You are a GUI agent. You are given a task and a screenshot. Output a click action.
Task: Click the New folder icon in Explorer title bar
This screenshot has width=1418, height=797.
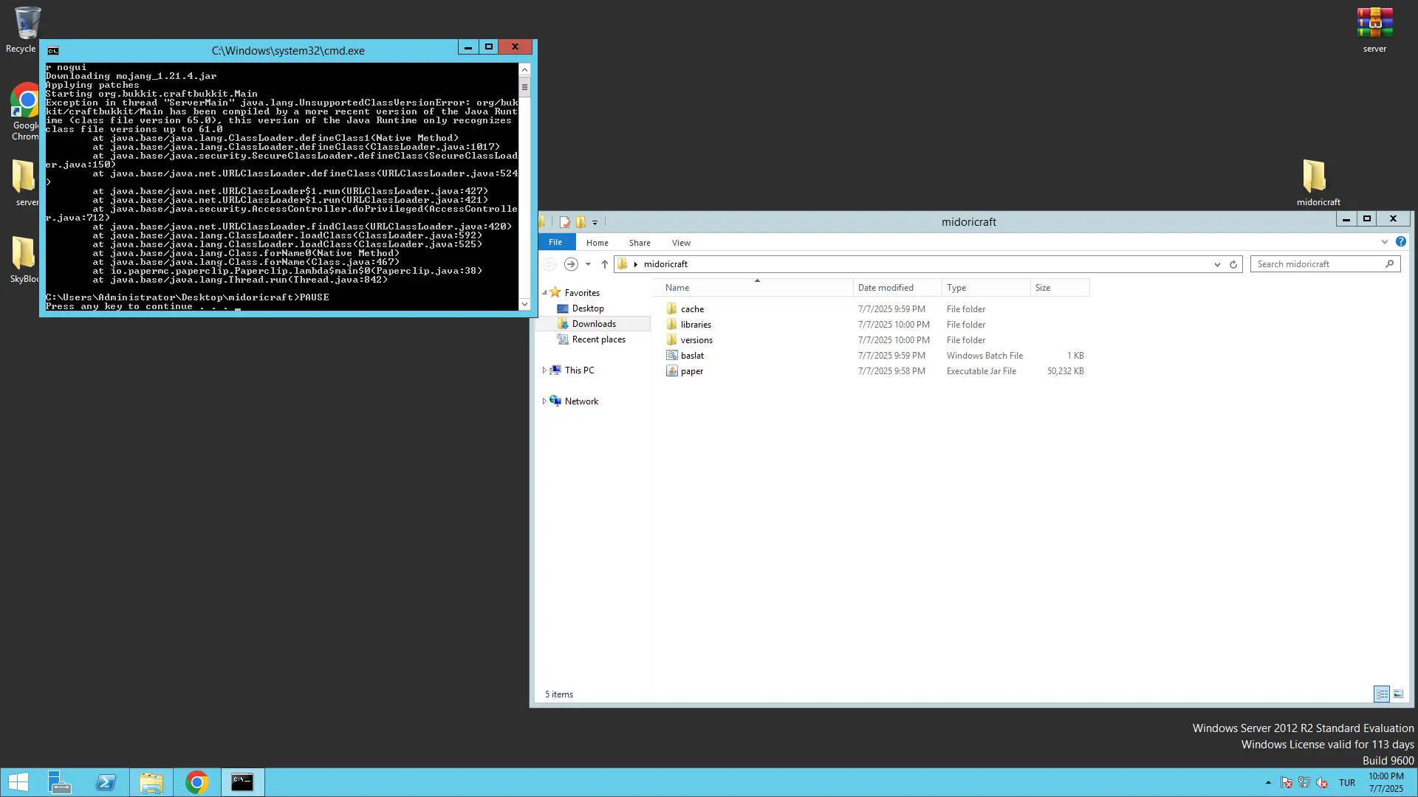[581, 222]
